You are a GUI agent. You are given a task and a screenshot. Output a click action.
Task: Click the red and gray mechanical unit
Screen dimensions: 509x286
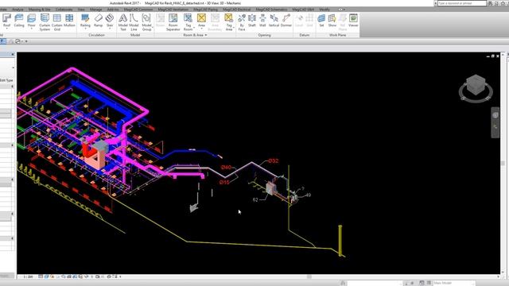click(95, 154)
